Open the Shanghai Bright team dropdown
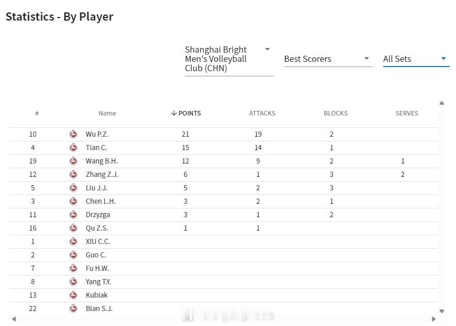The image size is (456, 326). [x=229, y=59]
